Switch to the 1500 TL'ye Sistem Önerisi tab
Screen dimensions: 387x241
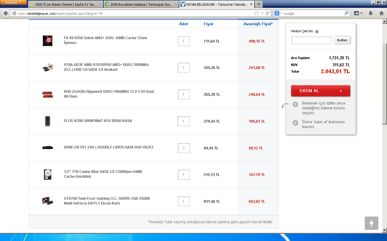(x=66, y=5)
